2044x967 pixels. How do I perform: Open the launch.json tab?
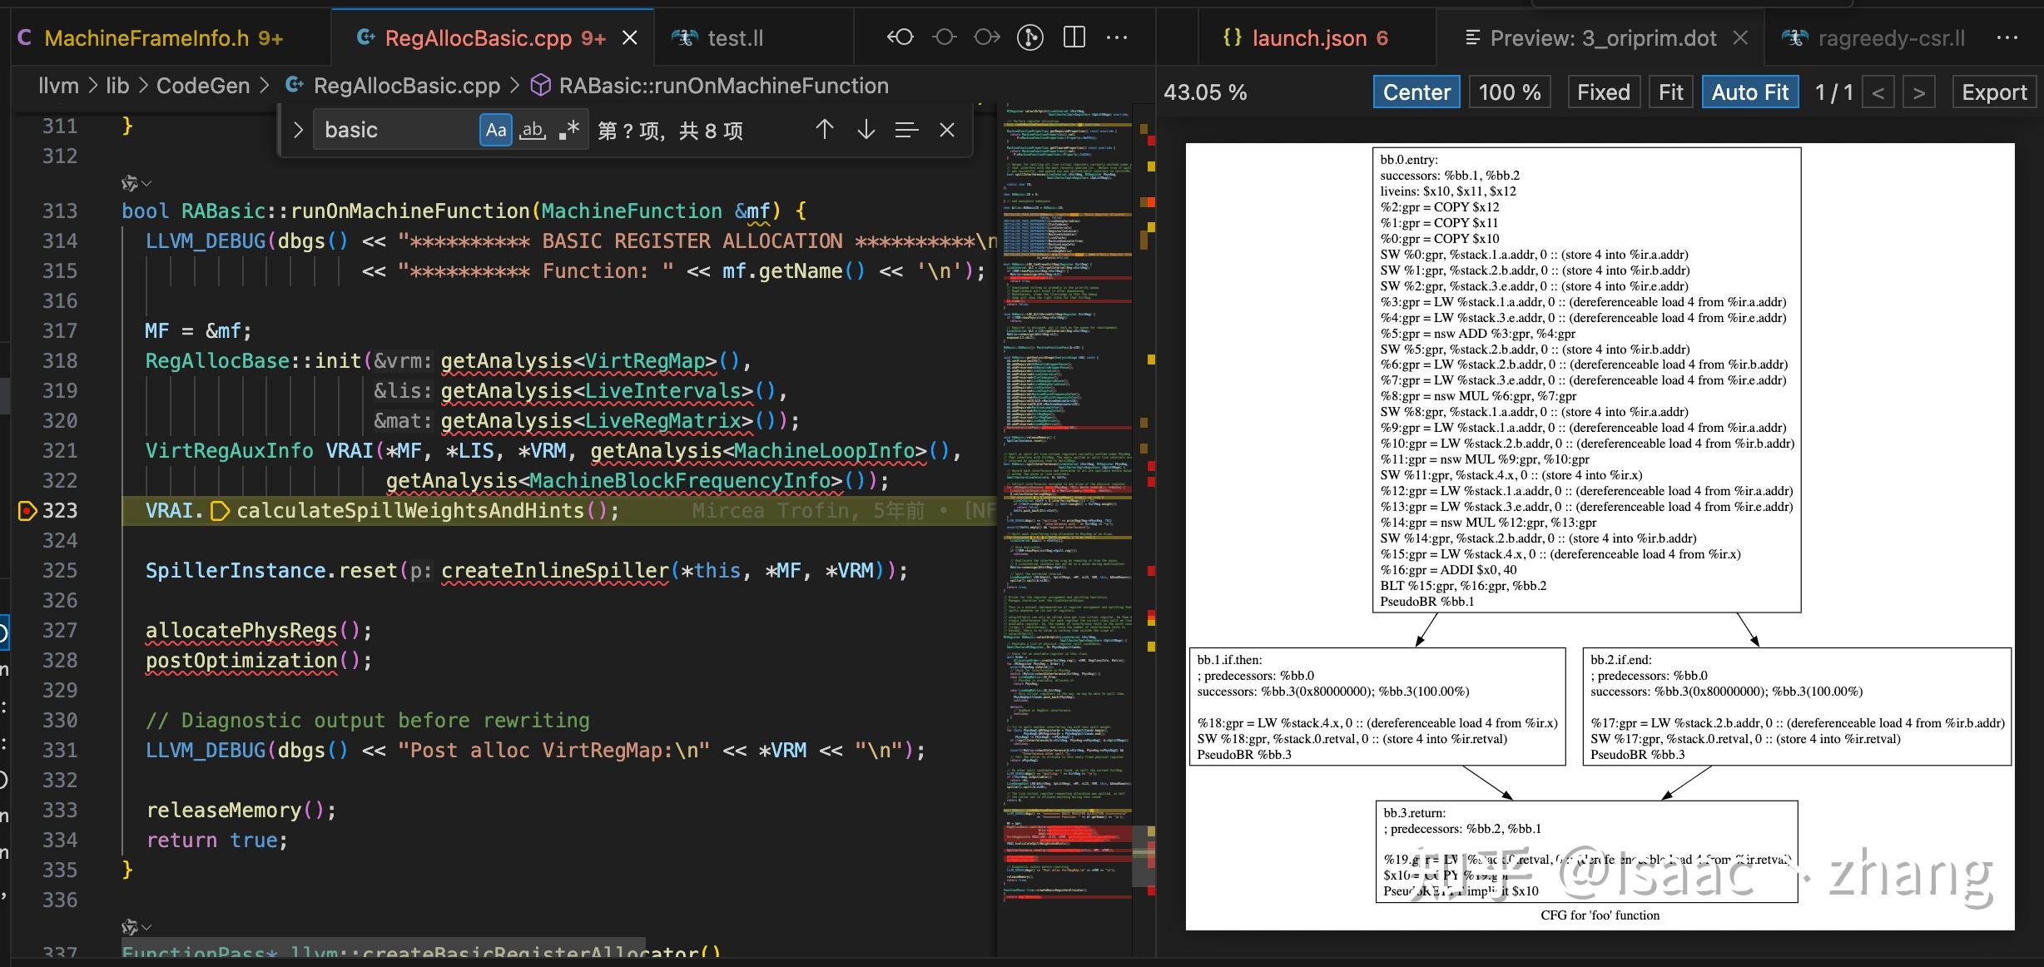pyautogui.click(x=1307, y=38)
